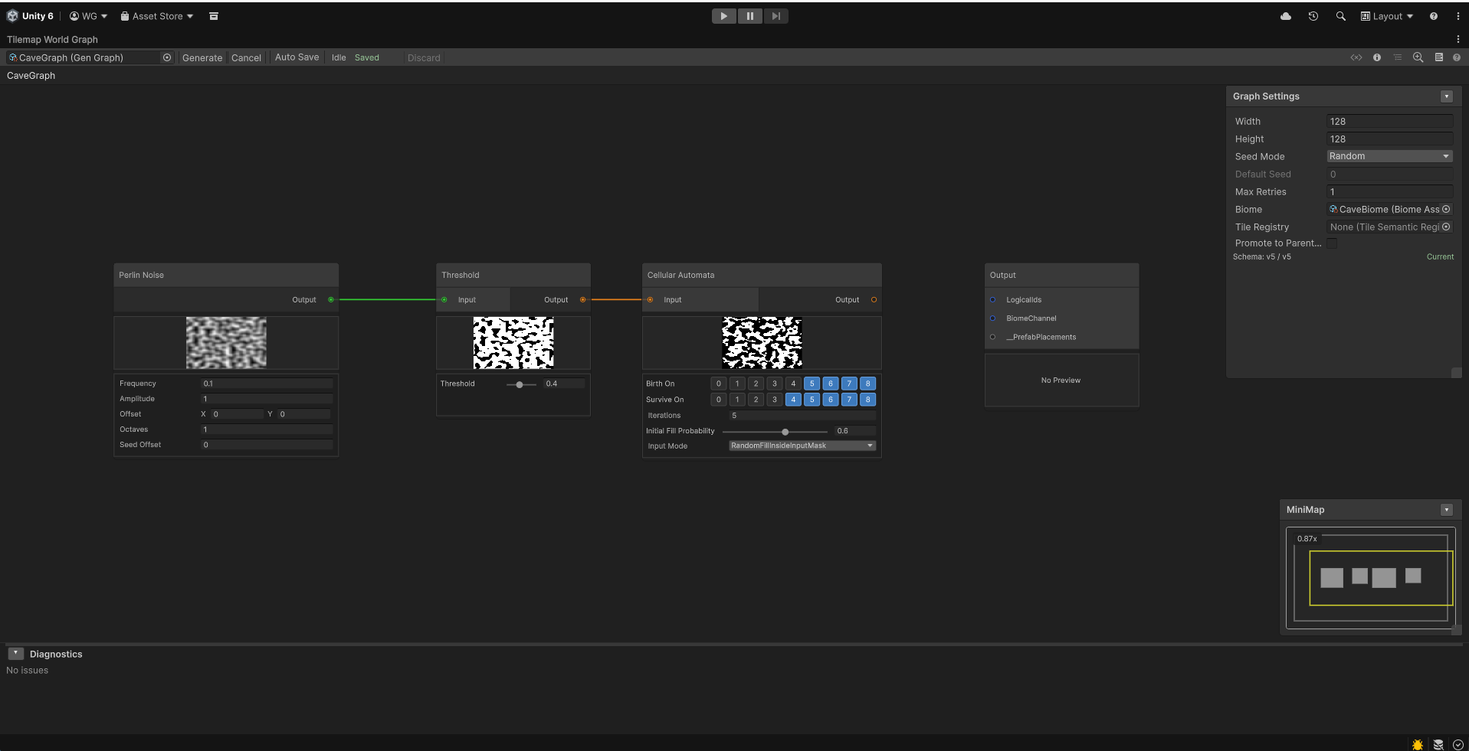Open the Seed Mode Random dropdown

1389,156
